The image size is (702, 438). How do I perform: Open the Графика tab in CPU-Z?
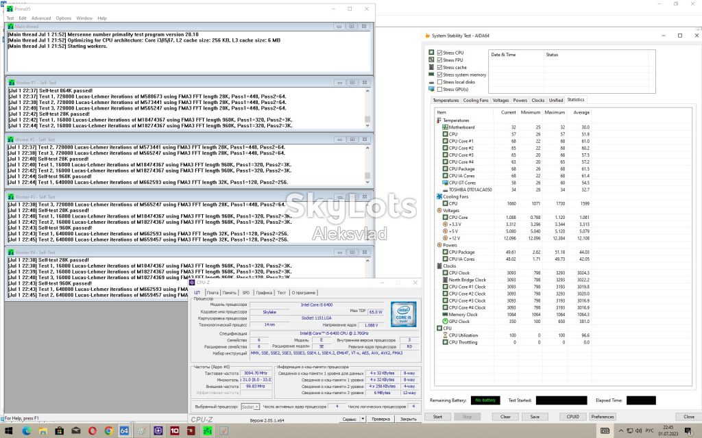coord(264,293)
